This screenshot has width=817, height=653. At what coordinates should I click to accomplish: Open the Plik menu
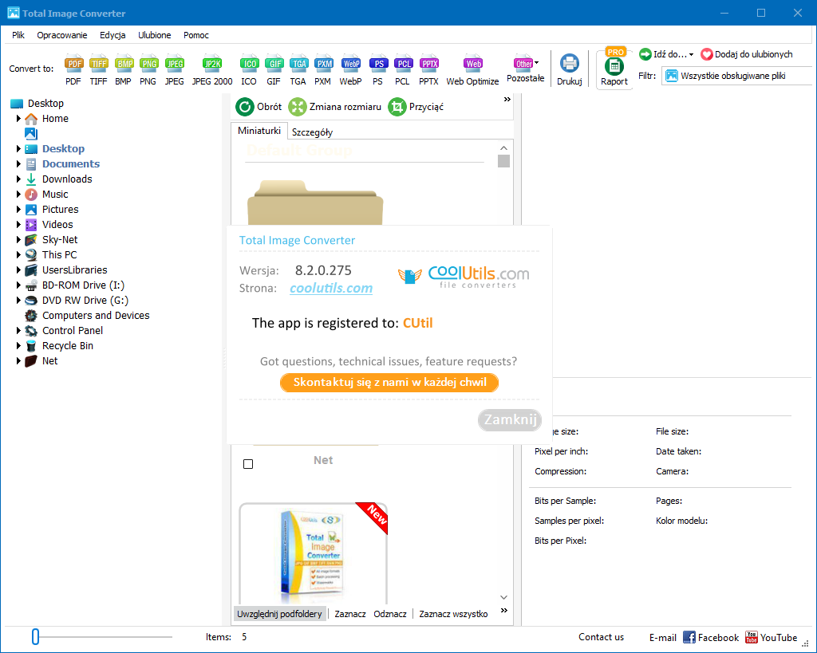18,35
